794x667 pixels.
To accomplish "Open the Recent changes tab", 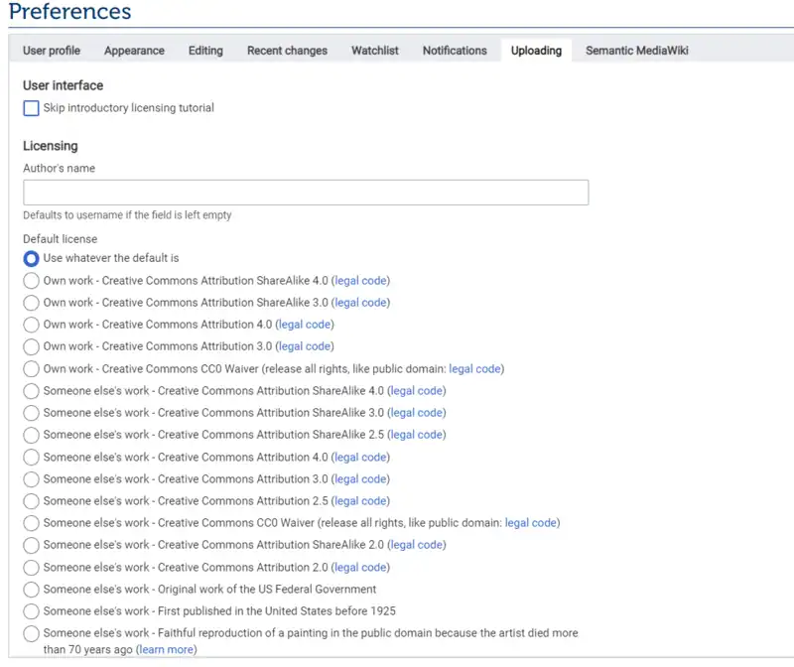I will point(287,51).
